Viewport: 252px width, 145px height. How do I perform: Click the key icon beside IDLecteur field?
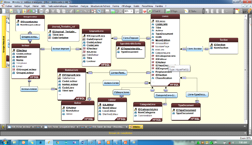(x=14, y=50)
